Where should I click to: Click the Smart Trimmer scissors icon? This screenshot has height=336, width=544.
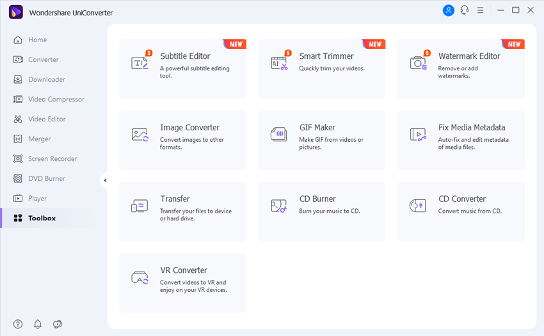click(x=279, y=63)
